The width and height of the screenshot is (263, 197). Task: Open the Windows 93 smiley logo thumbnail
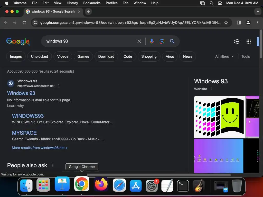(220, 117)
